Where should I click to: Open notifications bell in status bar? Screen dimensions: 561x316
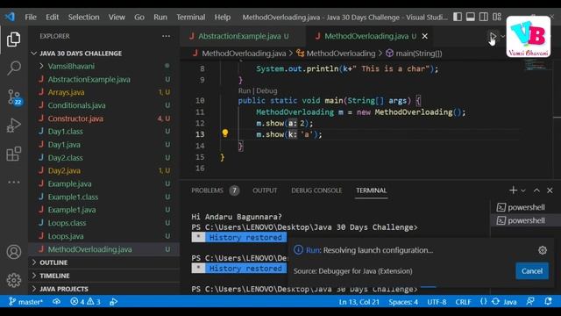[x=548, y=302]
